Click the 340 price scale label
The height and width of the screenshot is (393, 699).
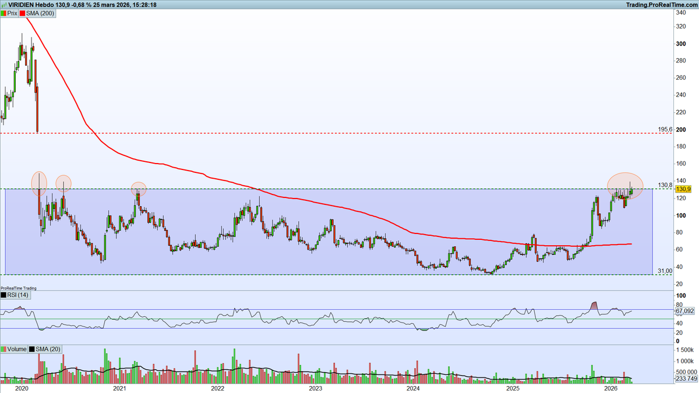tap(680, 12)
